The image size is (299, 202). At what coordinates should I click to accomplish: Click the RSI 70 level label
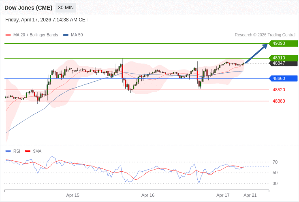275,162
